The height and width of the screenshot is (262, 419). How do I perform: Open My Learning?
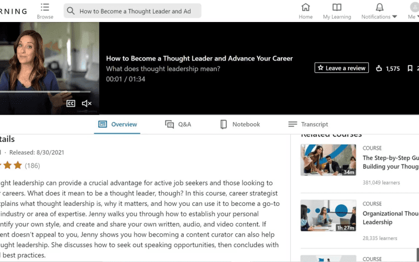(x=337, y=11)
